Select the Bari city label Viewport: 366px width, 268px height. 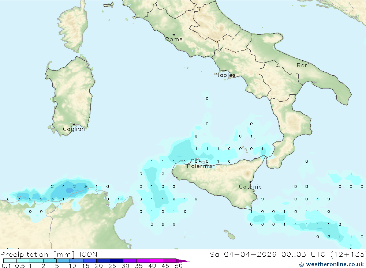click(x=303, y=65)
